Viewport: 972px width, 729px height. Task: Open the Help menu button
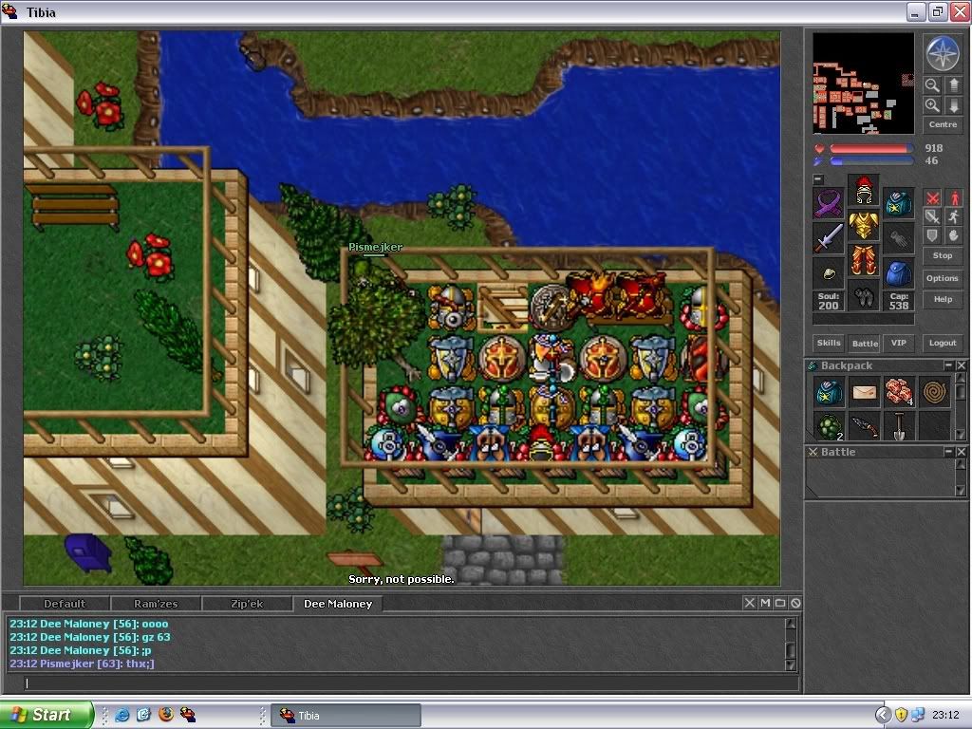tap(943, 299)
